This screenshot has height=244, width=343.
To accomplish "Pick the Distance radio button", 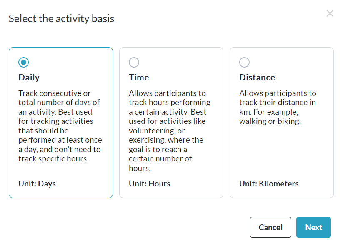I will (x=244, y=63).
